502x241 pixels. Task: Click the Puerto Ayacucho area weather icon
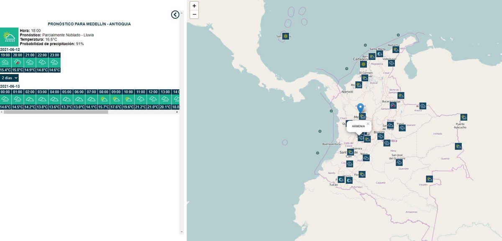(x=464, y=117)
